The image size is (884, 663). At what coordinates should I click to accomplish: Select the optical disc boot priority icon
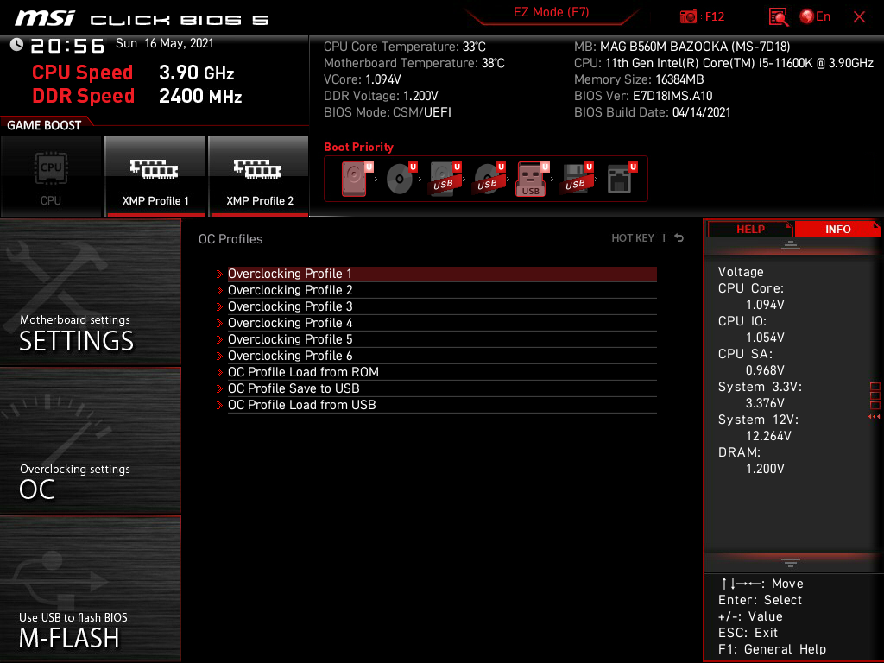(x=401, y=179)
